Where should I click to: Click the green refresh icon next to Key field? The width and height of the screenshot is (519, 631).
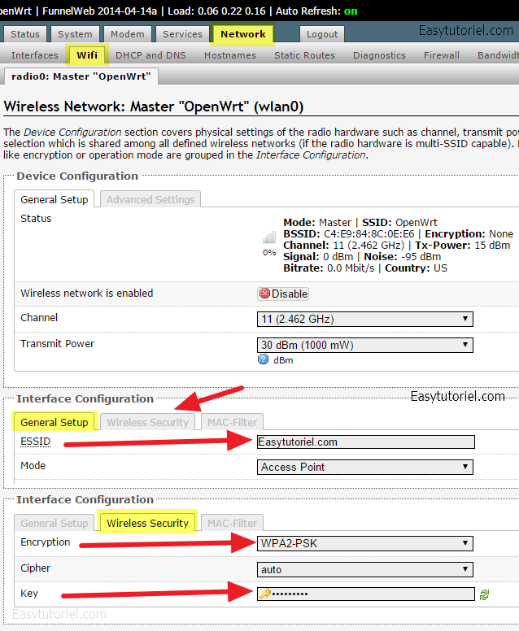tap(484, 594)
